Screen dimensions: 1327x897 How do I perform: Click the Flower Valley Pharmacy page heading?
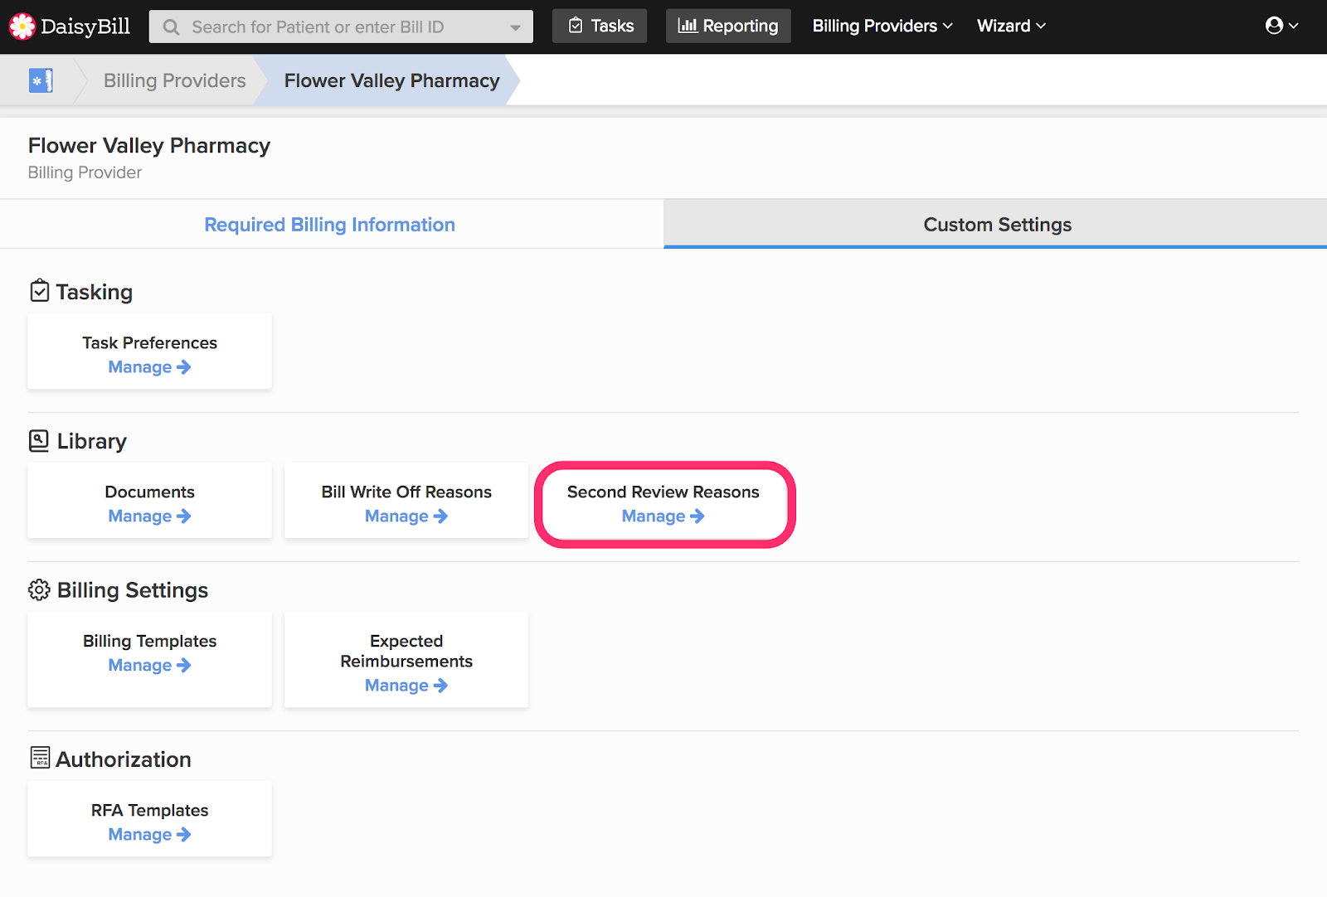(x=149, y=146)
